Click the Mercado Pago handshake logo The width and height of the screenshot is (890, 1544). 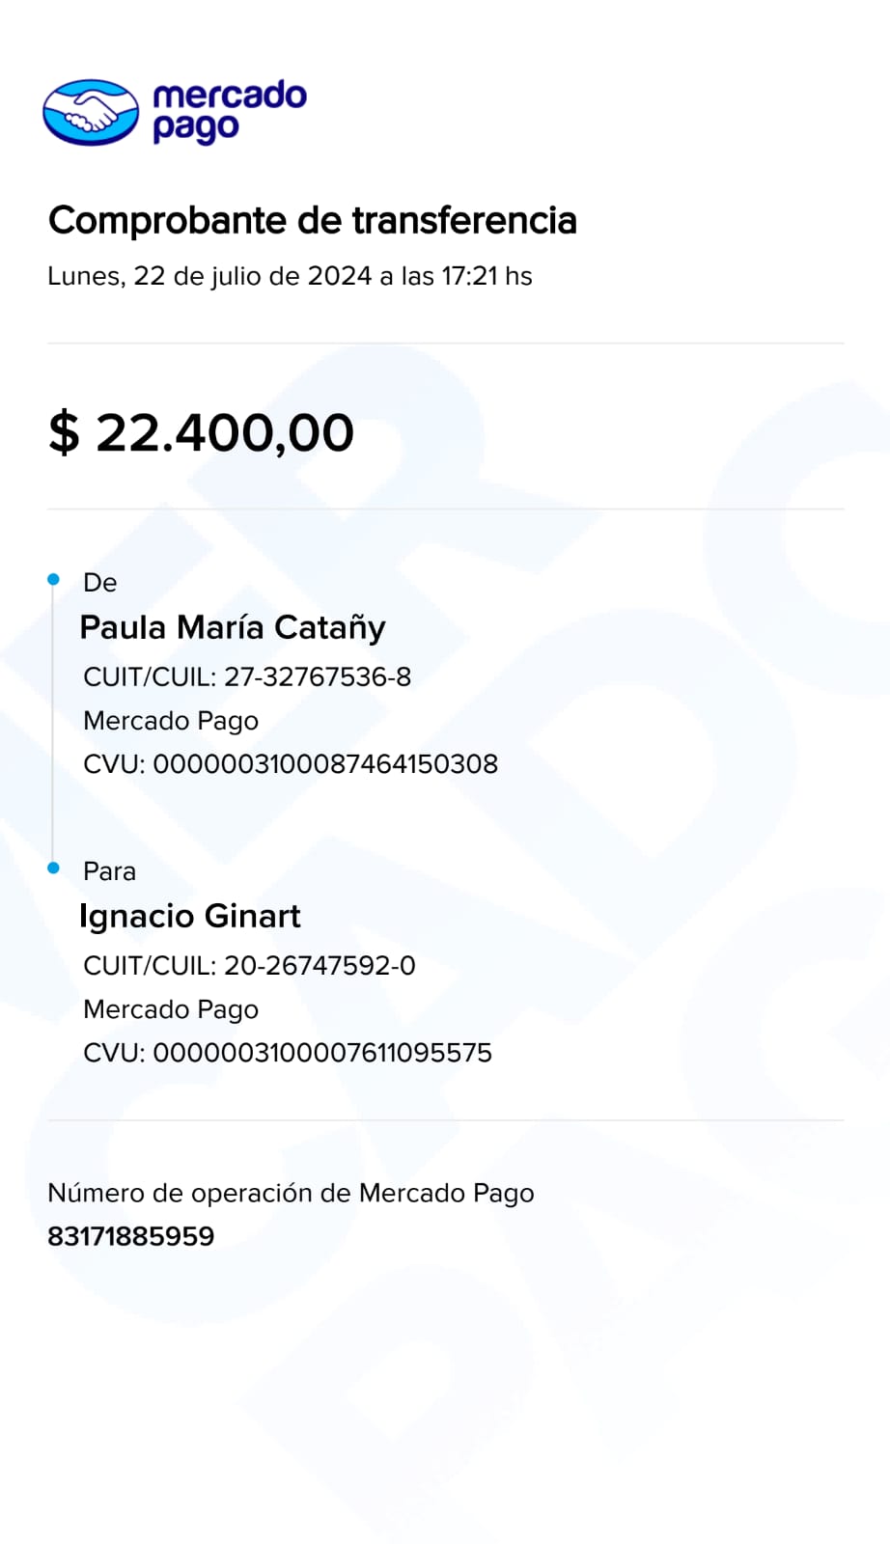[91, 112]
